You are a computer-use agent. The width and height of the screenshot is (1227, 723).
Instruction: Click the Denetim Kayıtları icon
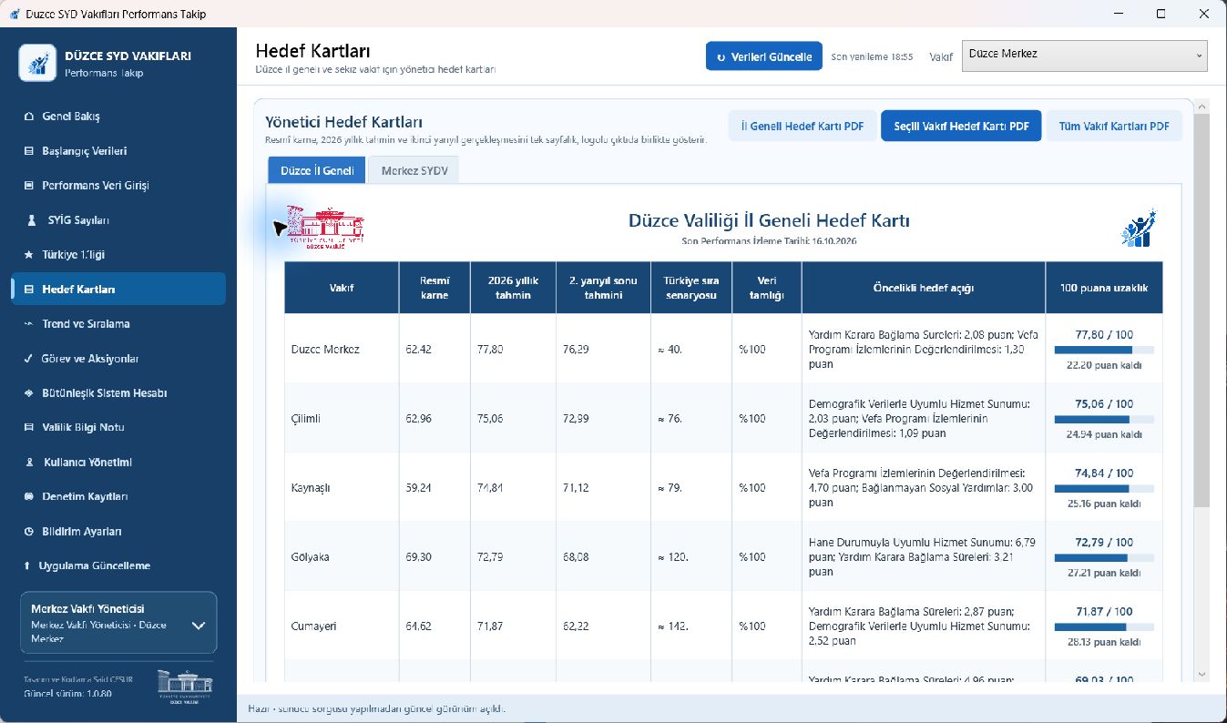click(28, 497)
